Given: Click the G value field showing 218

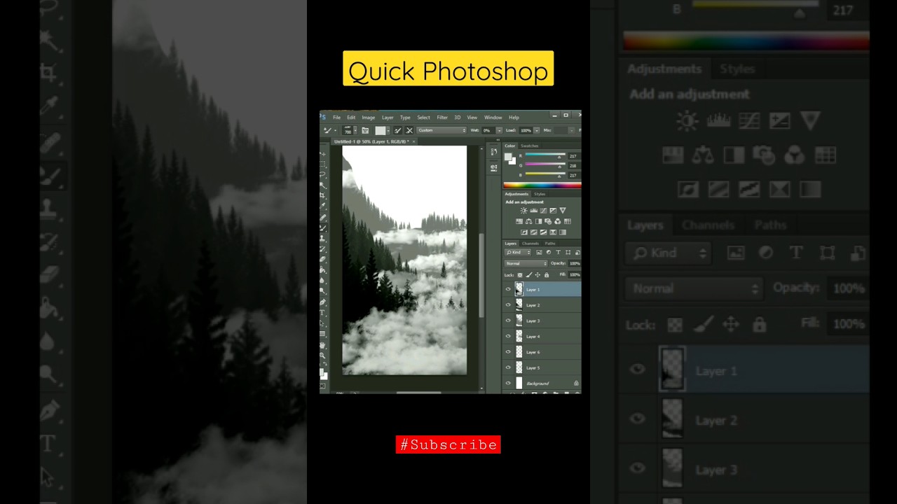Looking at the screenshot, I should point(575,166).
